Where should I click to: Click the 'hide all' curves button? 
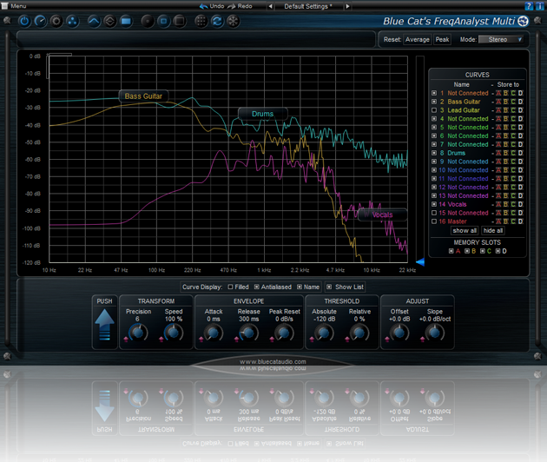[493, 230]
